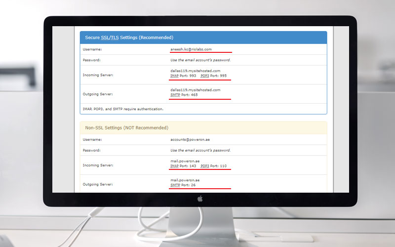Click the Non-SSL Settings header

[126, 127]
